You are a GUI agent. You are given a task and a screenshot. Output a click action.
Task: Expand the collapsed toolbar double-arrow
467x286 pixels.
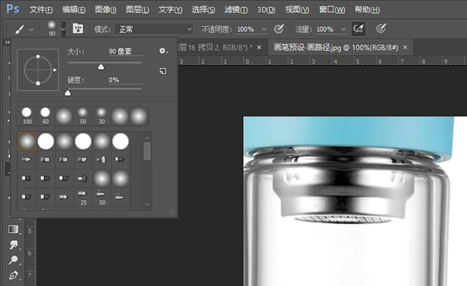coord(7,42)
